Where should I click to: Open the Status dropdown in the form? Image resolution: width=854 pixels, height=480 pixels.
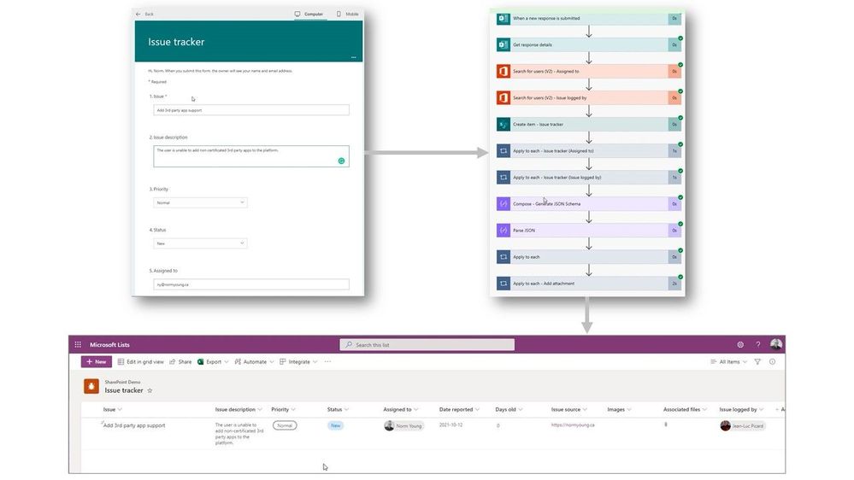[200, 243]
